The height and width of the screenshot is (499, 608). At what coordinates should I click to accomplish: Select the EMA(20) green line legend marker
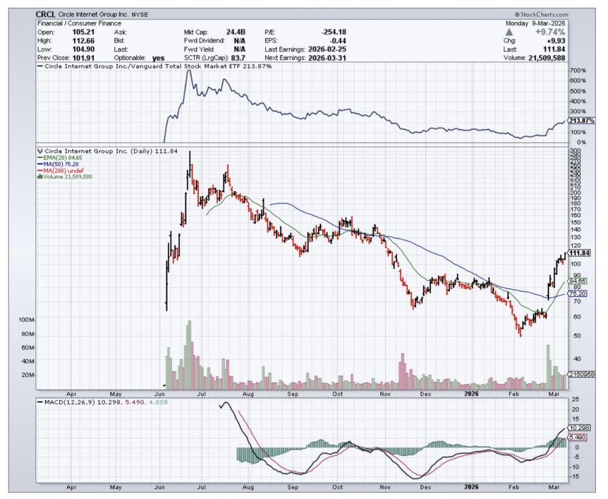pyautogui.click(x=40, y=158)
